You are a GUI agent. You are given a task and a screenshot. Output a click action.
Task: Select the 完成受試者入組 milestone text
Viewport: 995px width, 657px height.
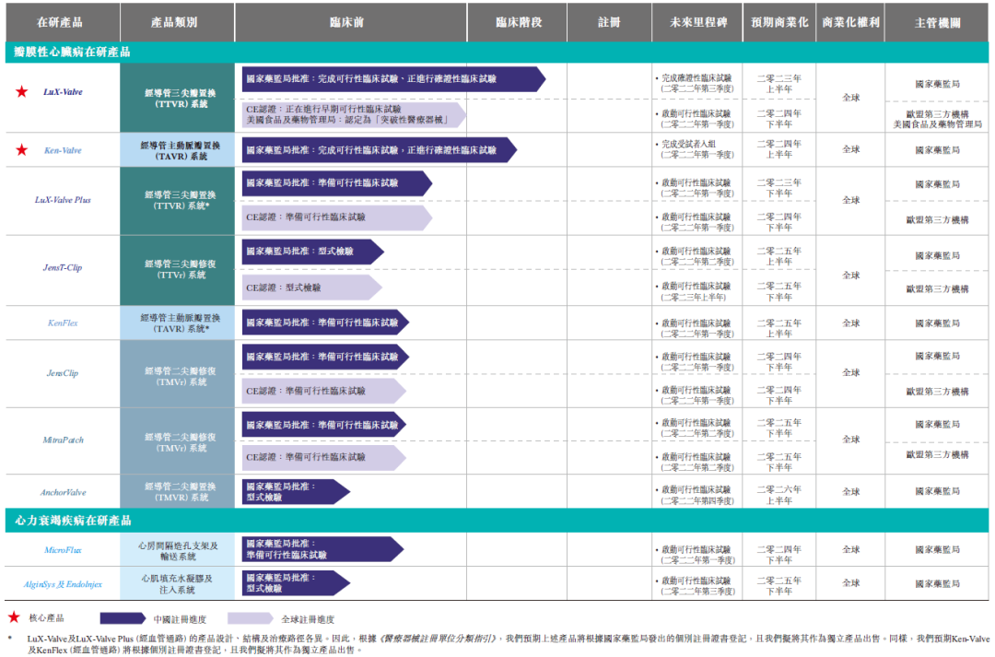688,144
